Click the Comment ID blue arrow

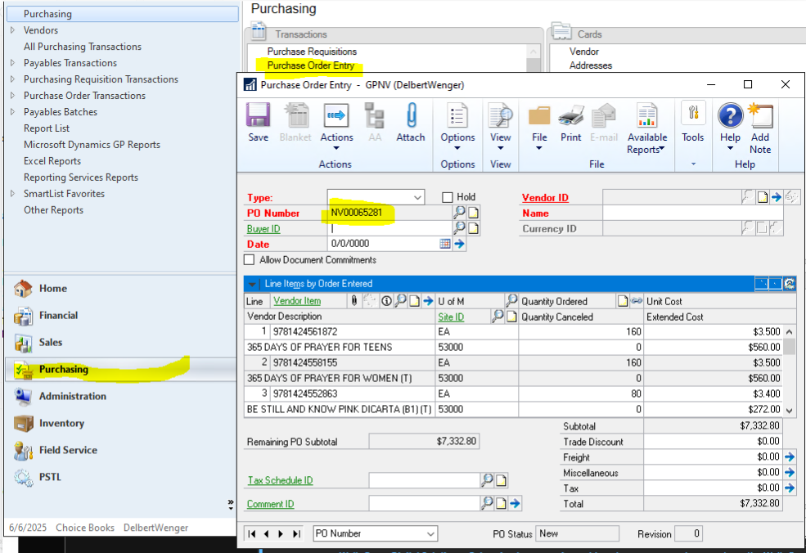[515, 504]
